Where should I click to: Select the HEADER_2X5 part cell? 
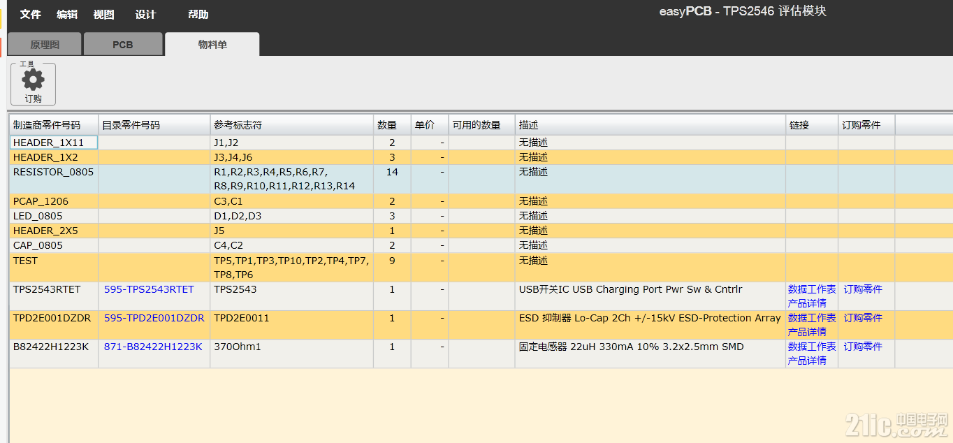pos(54,231)
